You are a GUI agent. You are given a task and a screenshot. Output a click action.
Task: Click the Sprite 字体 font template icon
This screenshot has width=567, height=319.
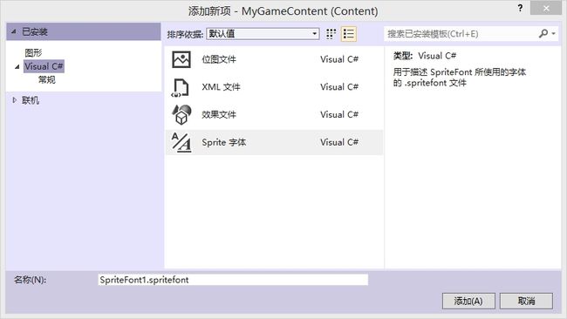pyautogui.click(x=181, y=142)
